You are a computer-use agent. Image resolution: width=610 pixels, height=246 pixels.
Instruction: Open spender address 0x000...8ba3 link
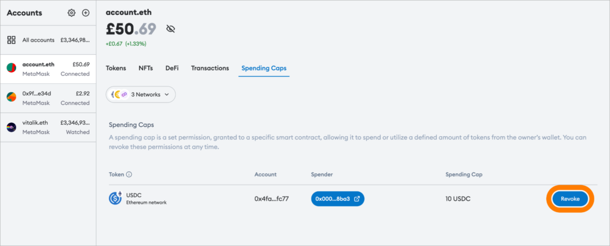pos(337,199)
